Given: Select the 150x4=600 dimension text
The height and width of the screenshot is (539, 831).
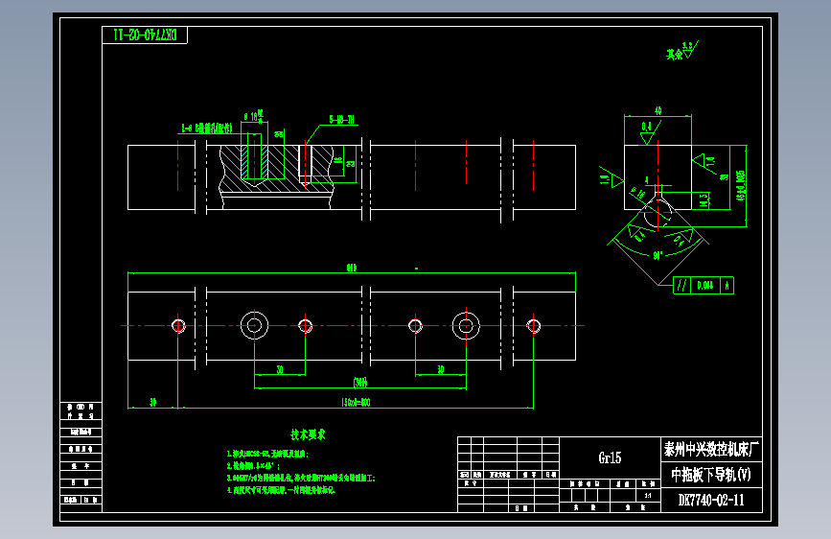Looking at the screenshot, I should pos(356,403).
